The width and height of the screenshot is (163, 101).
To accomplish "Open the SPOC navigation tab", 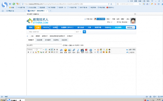I will coord(67,27).
